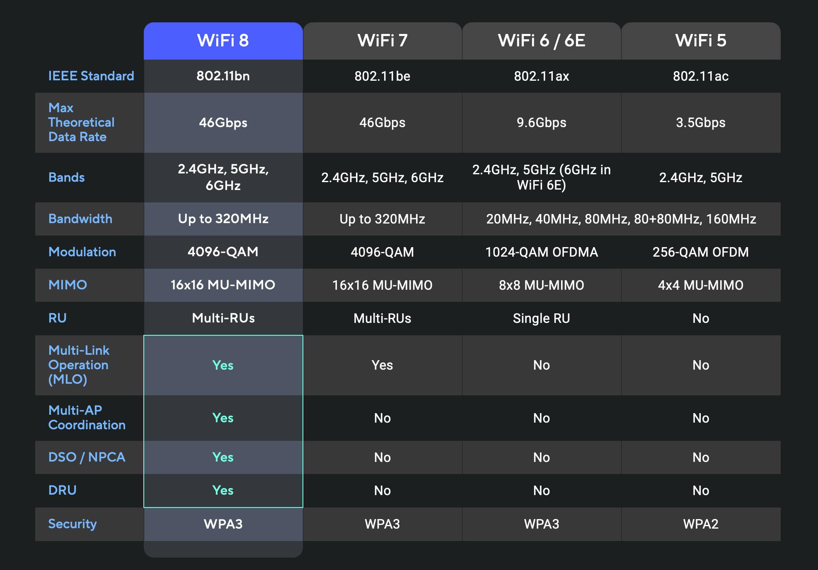Screen dimensions: 818x570
Task: Click the Single RU cell
Action: [541, 318]
